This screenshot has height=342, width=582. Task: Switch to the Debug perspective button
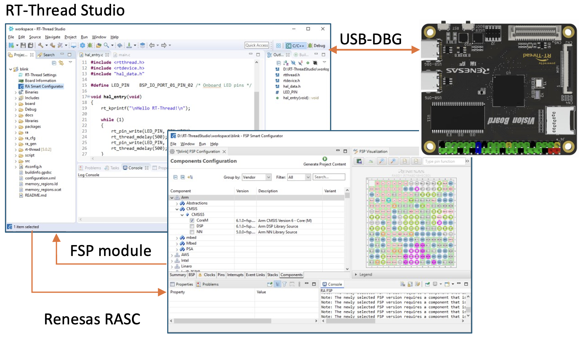(x=316, y=45)
